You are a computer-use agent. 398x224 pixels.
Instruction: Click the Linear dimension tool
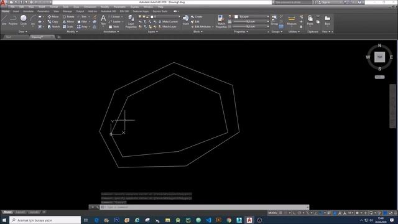114,17
